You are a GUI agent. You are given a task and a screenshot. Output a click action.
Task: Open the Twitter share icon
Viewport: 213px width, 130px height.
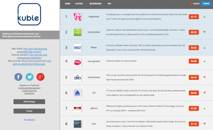point(29,77)
